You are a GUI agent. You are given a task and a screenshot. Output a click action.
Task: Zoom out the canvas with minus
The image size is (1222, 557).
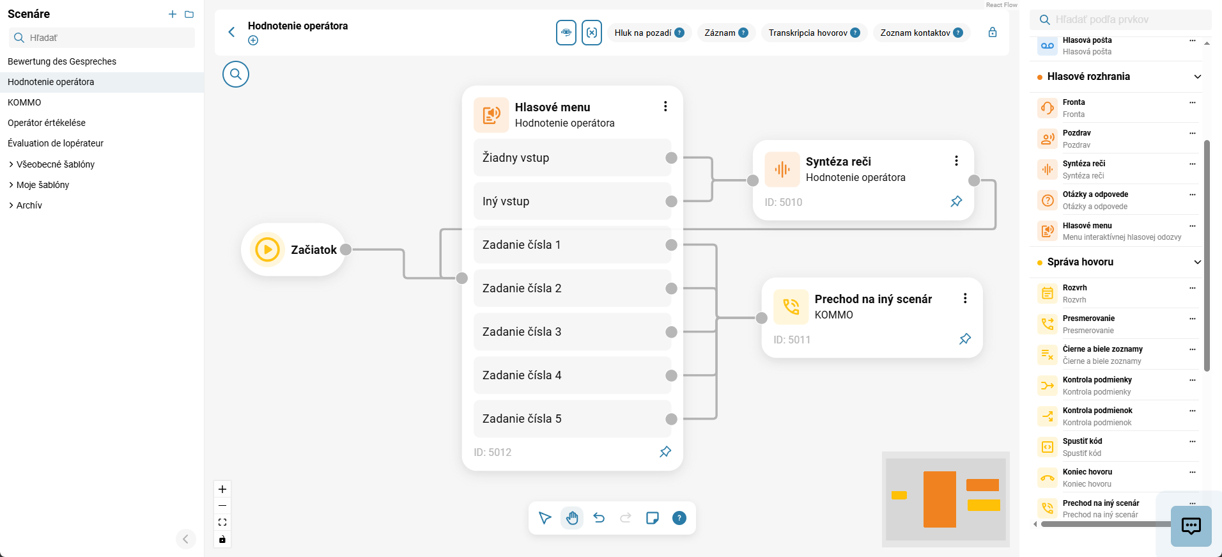tap(222, 506)
